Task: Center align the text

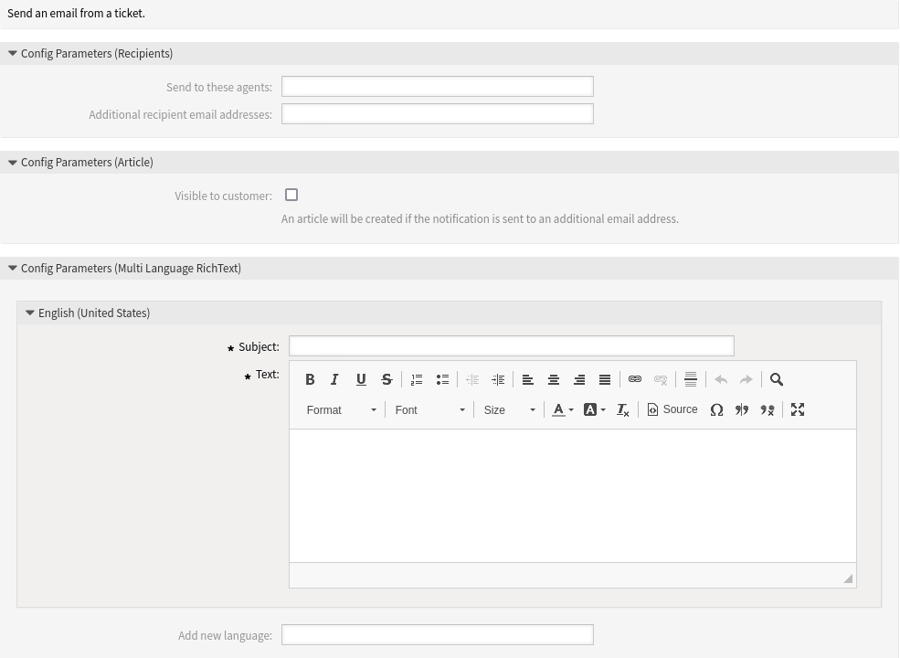Action: tap(554, 379)
